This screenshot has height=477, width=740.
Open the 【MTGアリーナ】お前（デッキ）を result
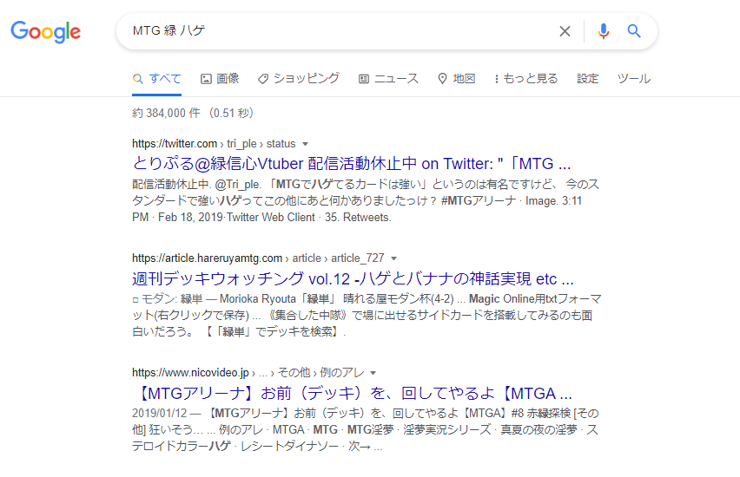pyautogui.click(x=352, y=393)
